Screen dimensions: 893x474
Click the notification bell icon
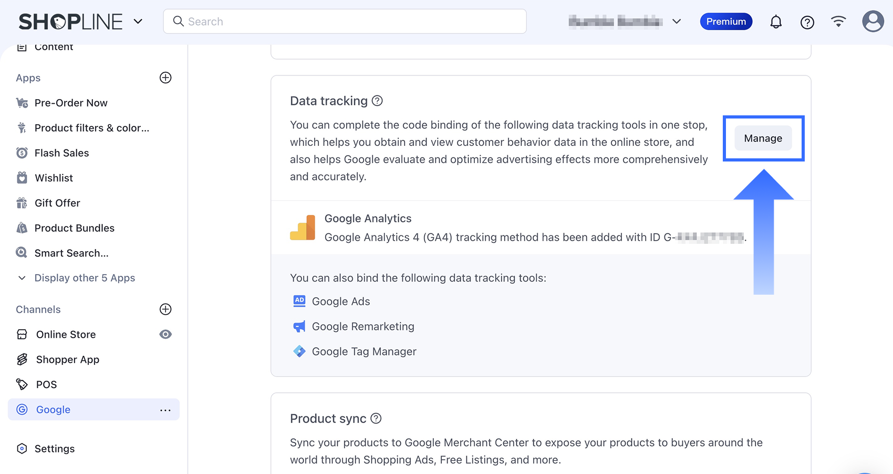point(776,22)
